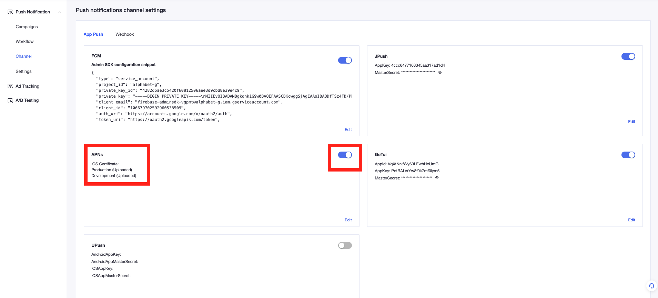
Task: Click the JPush AppKey value text
Action: (x=418, y=65)
